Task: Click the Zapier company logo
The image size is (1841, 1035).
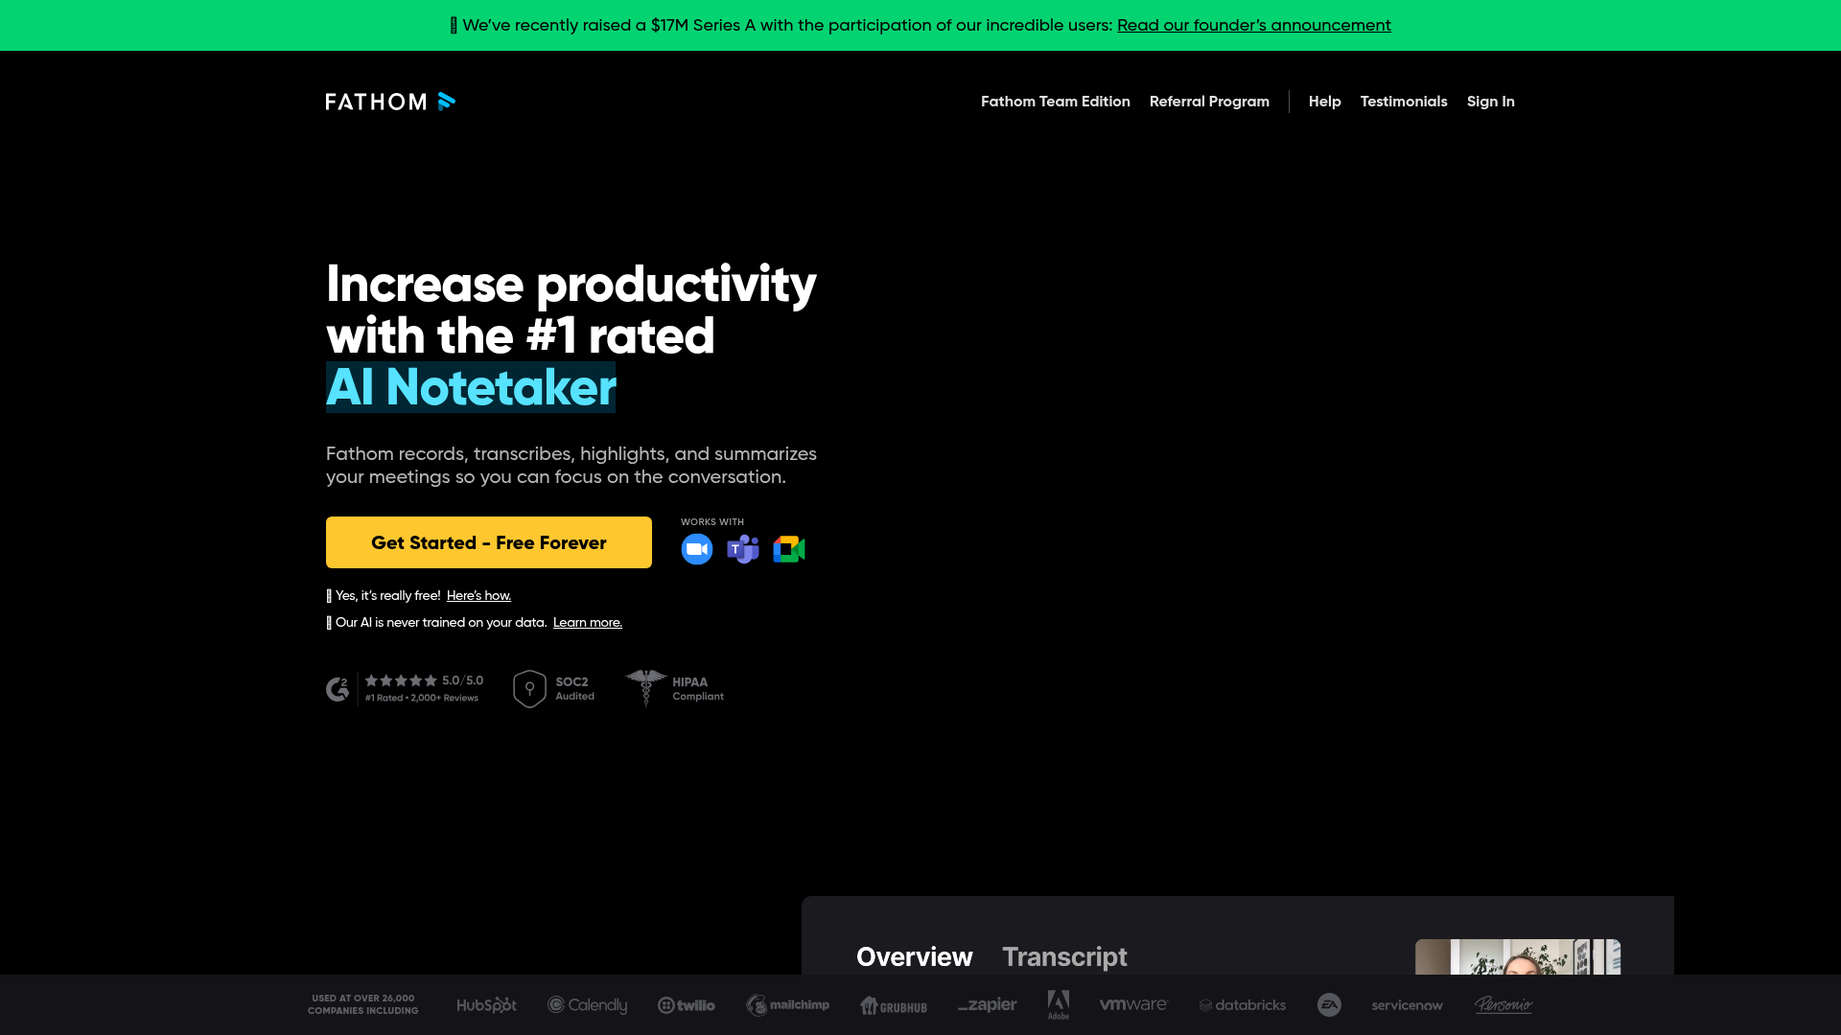Action: (x=987, y=1004)
